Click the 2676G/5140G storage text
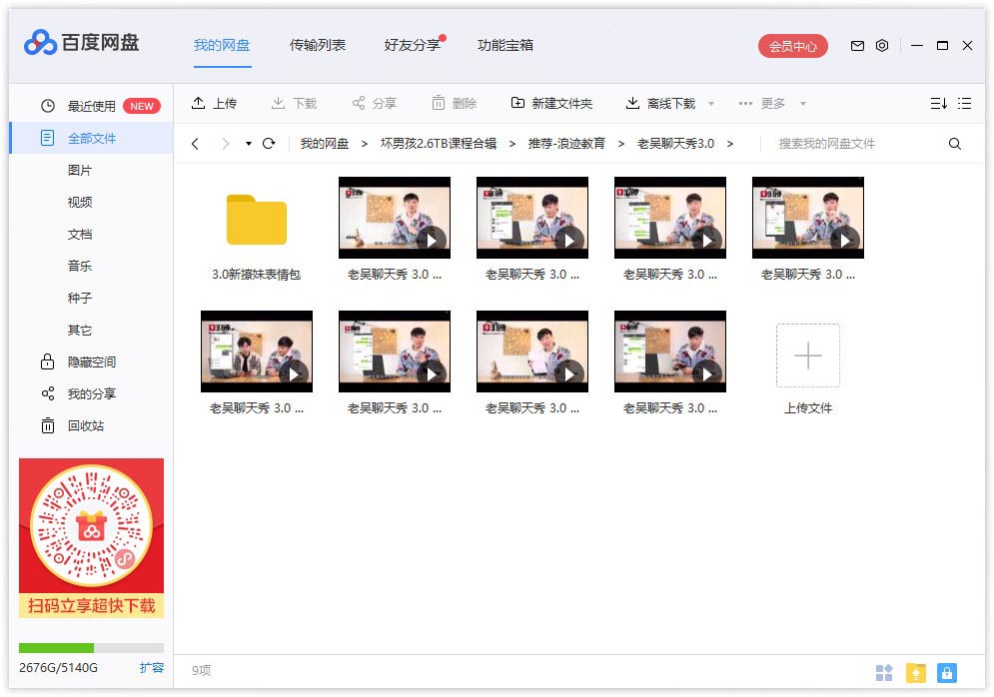This screenshot has height=697, width=994. [58, 668]
